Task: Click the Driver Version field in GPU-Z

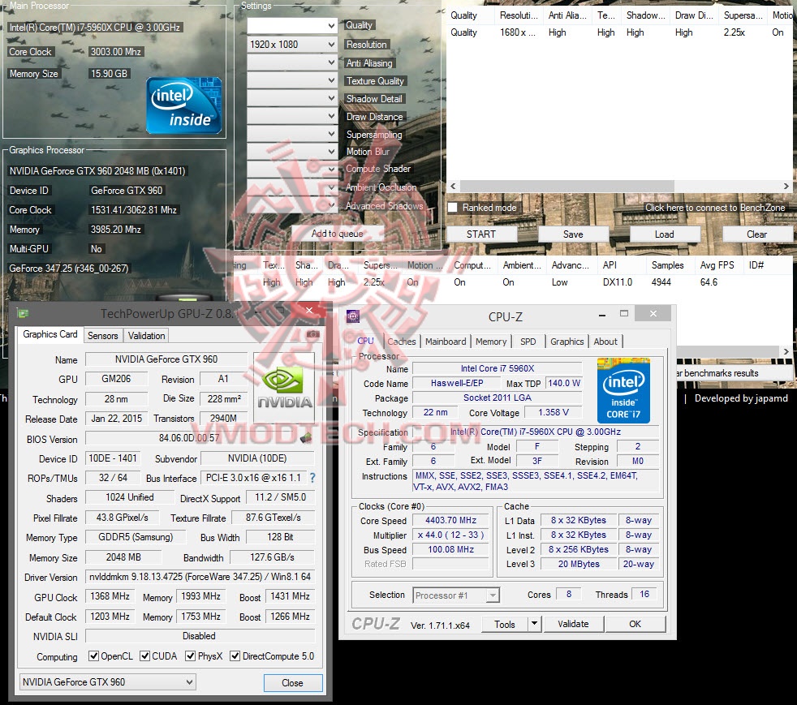Action: (200, 577)
